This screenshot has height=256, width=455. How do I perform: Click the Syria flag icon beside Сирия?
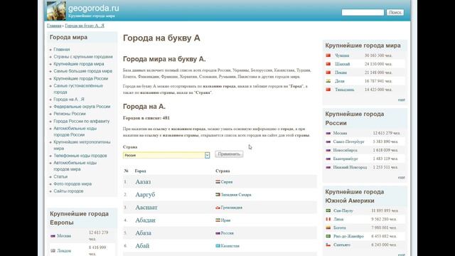click(218, 182)
